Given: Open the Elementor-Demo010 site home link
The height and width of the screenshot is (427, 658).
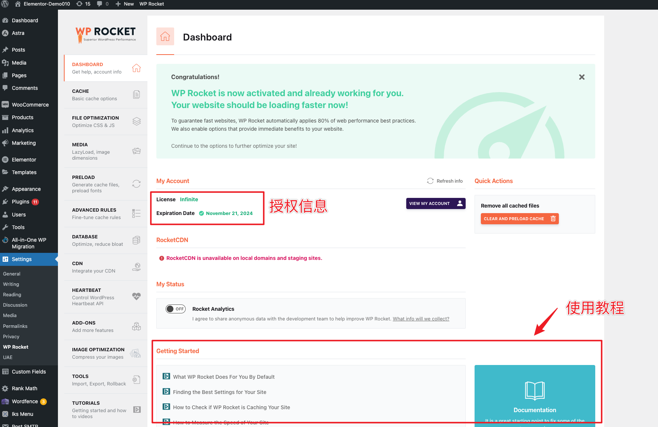Looking at the screenshot, I should tap(42, 4).
